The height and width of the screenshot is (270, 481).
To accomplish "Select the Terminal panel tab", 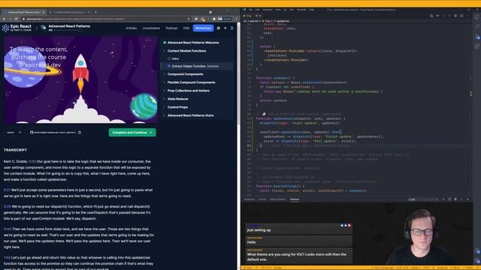I will [294, 199].
